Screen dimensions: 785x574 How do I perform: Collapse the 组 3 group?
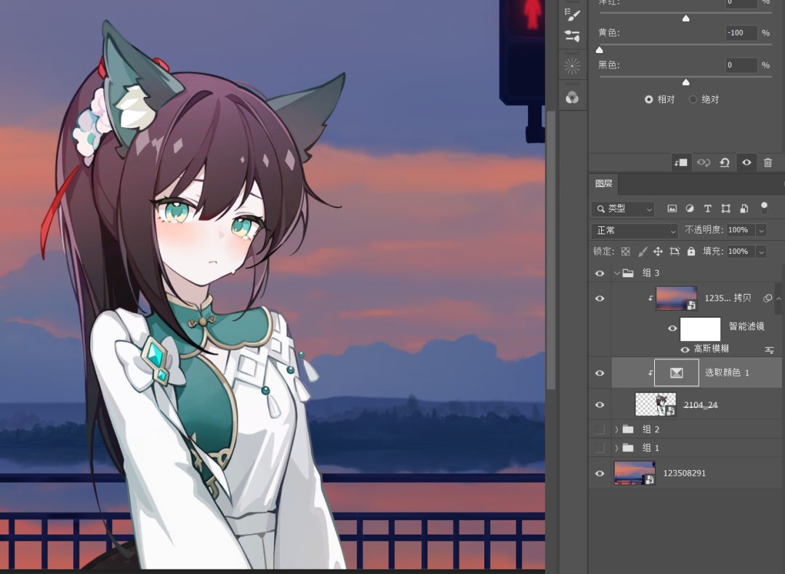(x=617, y=273)
